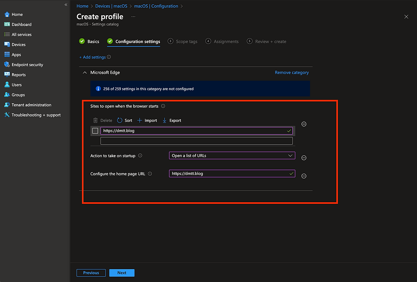The image size is (417, 282).
Task: Click the + Add settings link
Action: pos(93,57)
